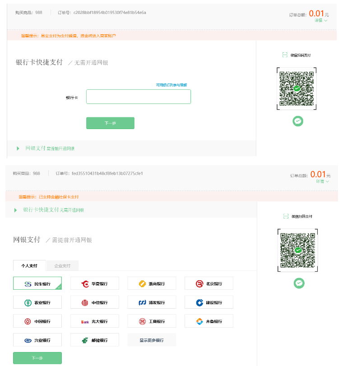Open the 可用银行列表与限额 link
The height and width of the screenshot is (366, 361).
tap(171, 85)
